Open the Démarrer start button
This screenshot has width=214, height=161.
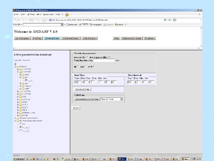19,159
